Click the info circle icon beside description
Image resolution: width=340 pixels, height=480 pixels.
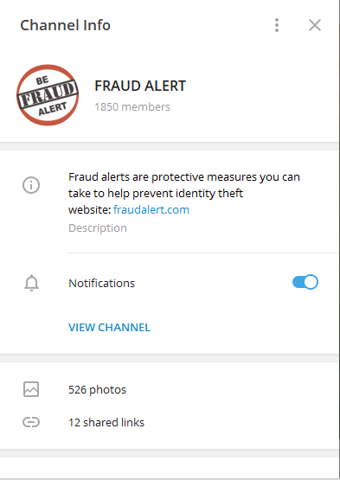31,185
